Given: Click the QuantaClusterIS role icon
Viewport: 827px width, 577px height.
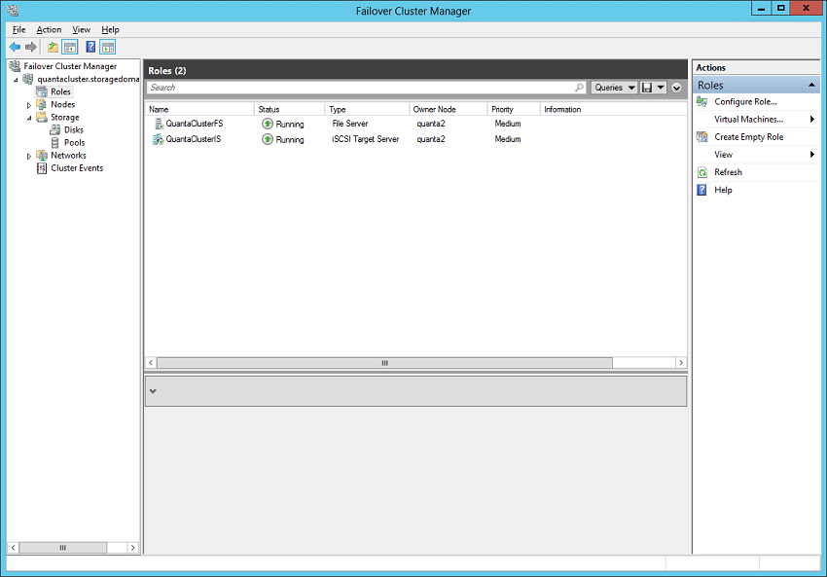Looking at the screenshot, I should click(x=158, y=139).
